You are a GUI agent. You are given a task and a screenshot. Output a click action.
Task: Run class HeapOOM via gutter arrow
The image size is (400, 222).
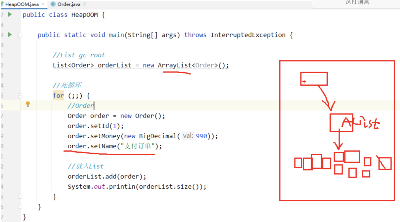[x=10, y=14]
